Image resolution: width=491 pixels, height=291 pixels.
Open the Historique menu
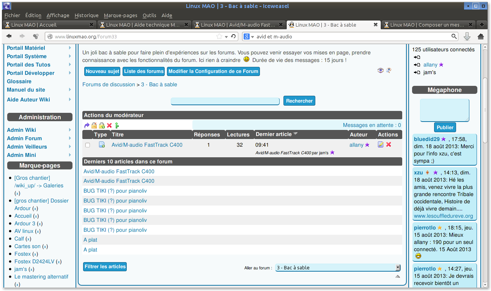[x=87, y=15]
